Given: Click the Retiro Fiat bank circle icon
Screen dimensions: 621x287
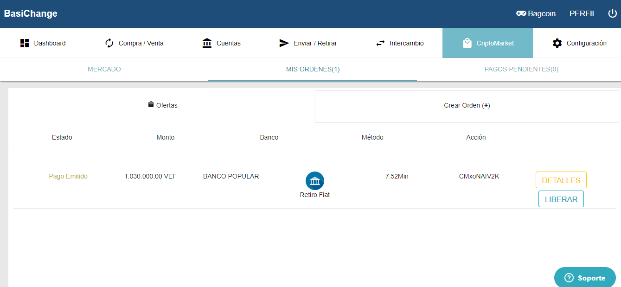Looking at the screenshot, I should 315,181.
